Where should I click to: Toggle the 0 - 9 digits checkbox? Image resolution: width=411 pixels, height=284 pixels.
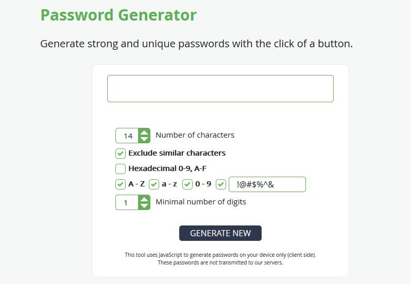[x=187, y=184]
